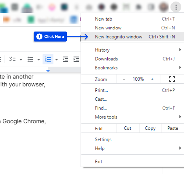
Task: Open the Help submenu
Action: (x=132, y=149)
